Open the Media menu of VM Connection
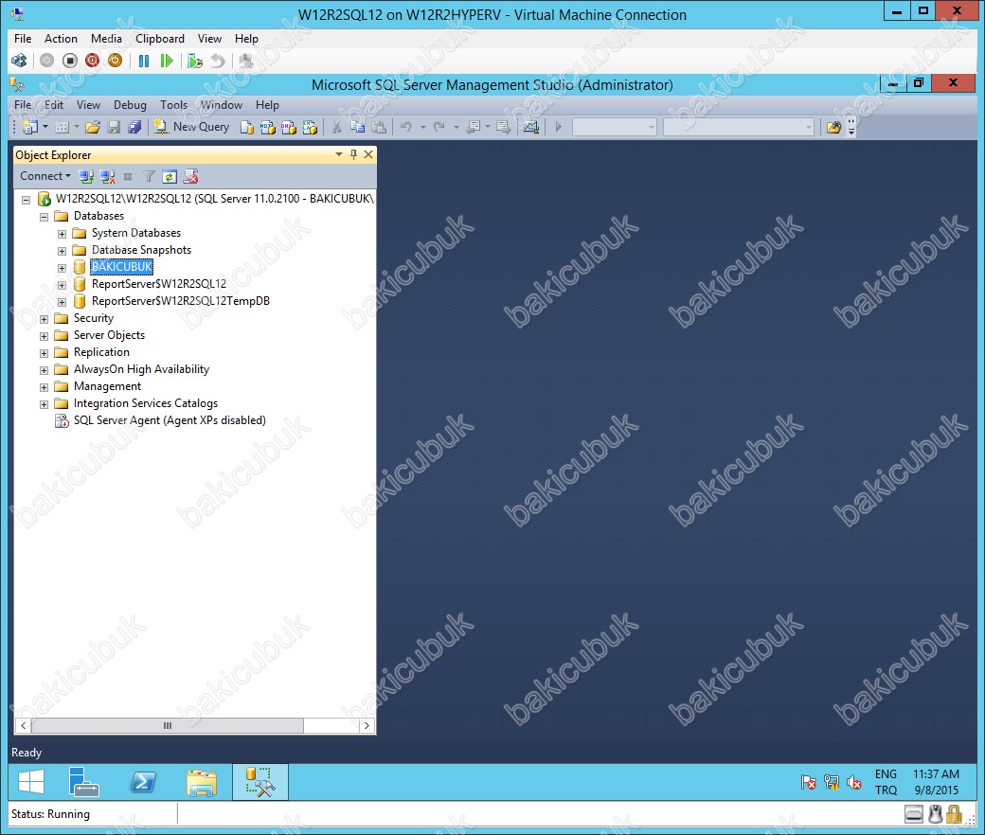 106,38
